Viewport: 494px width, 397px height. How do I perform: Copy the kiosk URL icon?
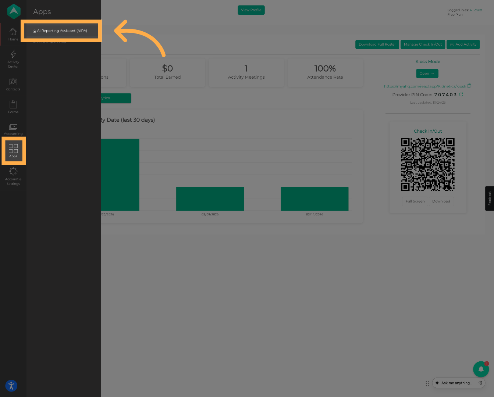tap(469, 86)
